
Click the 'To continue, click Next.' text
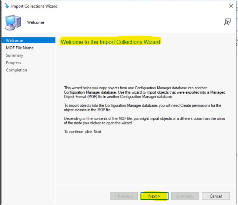83,132
